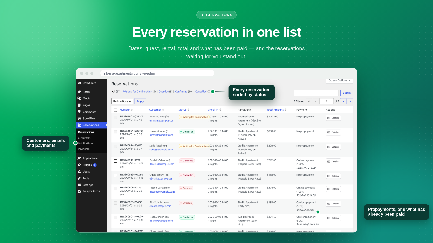Click the Tools wrench icon
Viewport: 433px width, 243px height.
(x=79, y=178)
